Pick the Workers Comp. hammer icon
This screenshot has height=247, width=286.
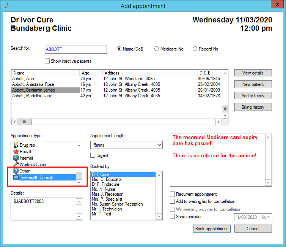click(16, 165)
